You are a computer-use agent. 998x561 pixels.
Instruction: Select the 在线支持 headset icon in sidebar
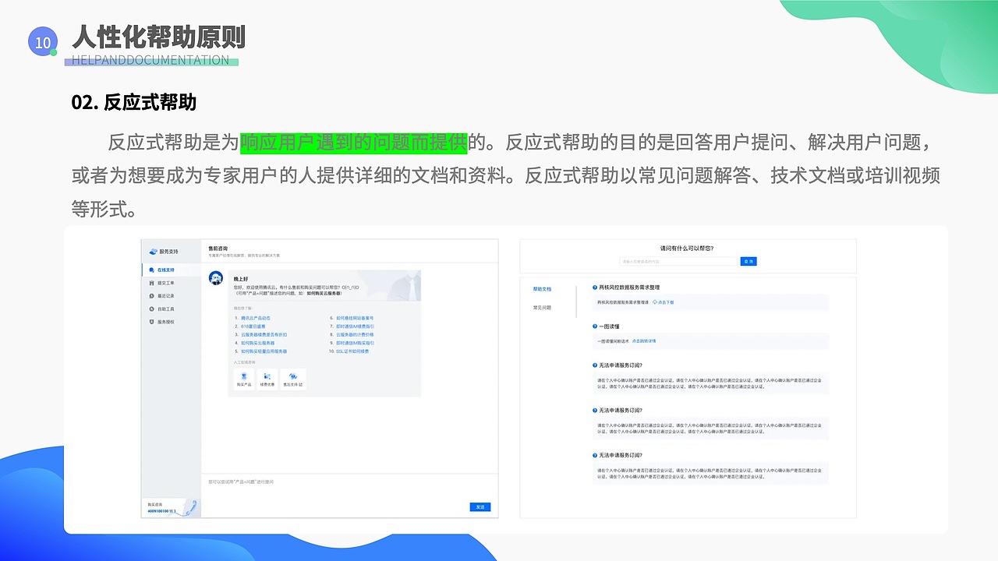pyautogui.click(x=151, y=270)
